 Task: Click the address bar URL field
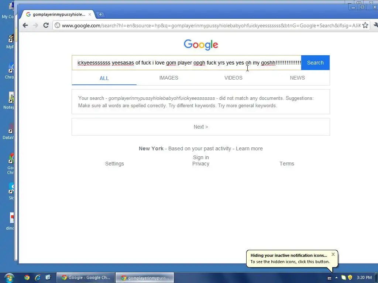pos(211,25)
